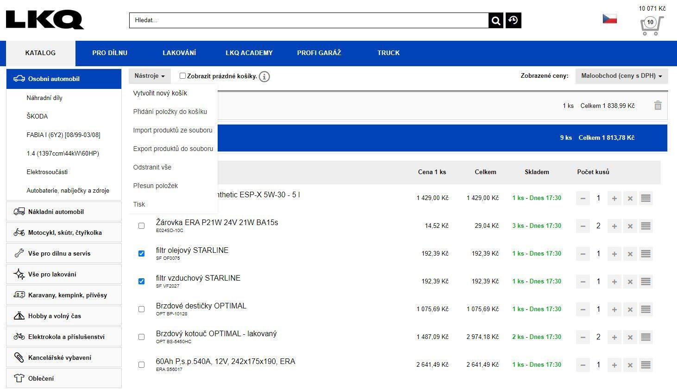Open list menu for ESP-X 5W-30 row
The height and width of the screenshot is (389, 677).
[x=646, y=198]
